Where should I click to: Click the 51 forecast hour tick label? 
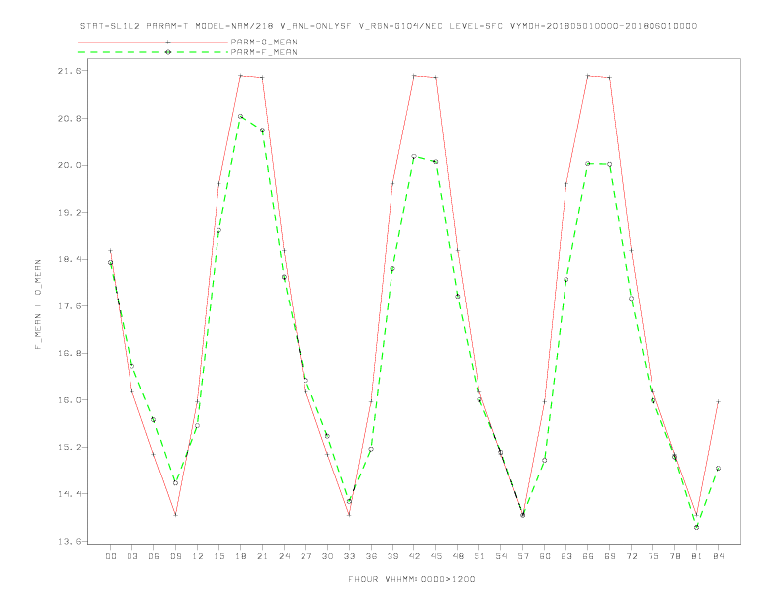479,556
